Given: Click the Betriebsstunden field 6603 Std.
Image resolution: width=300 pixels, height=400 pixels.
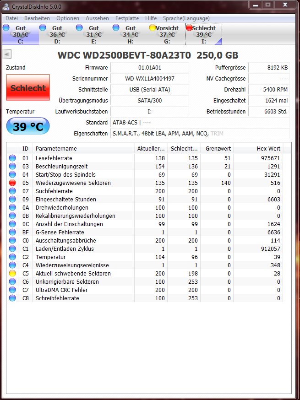Looking at the screenshot, I should coord(269,112).
